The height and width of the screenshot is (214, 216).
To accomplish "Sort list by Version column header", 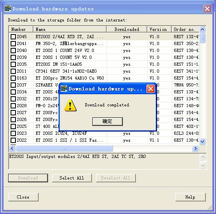I will [x=159, y=29].
